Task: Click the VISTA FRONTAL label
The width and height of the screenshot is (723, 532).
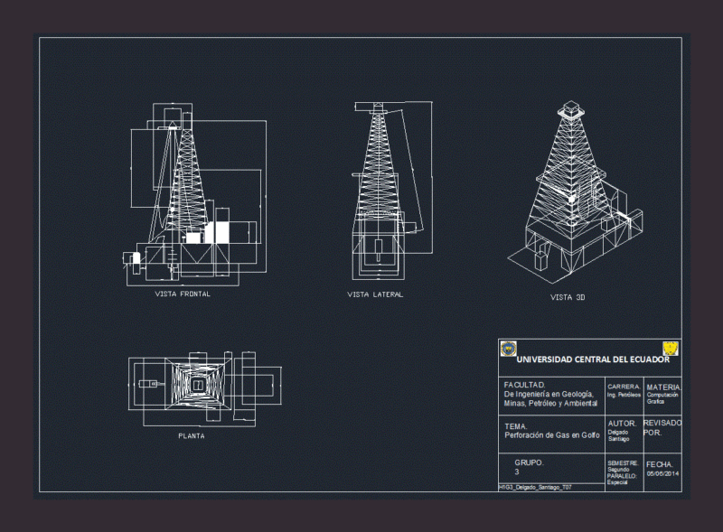Action: coord(183,294)
